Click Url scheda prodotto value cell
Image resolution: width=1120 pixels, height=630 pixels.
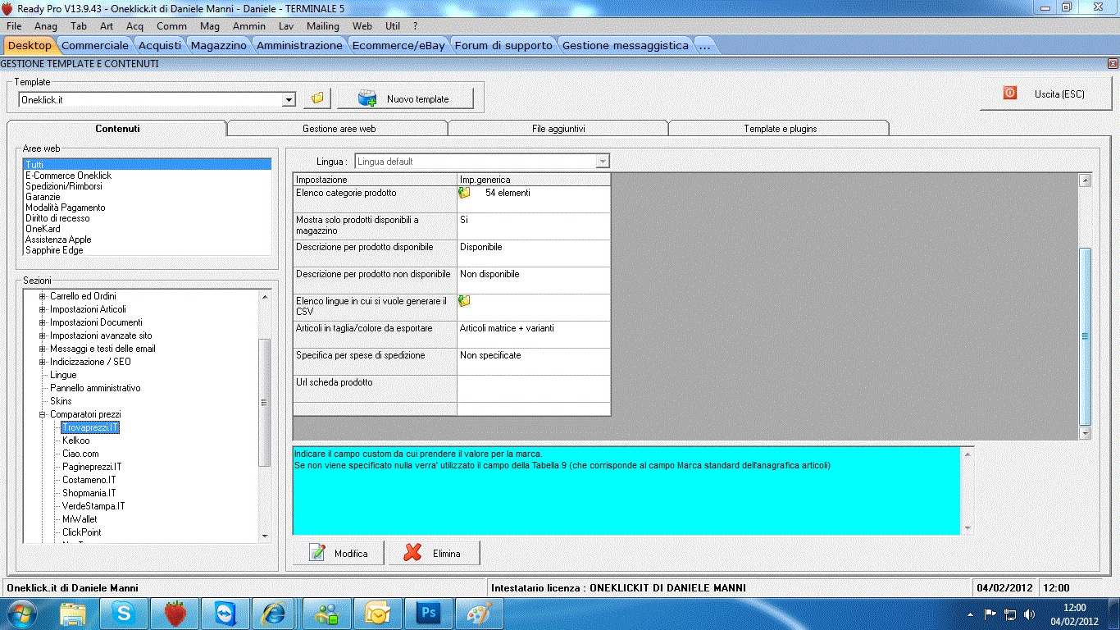534,389
